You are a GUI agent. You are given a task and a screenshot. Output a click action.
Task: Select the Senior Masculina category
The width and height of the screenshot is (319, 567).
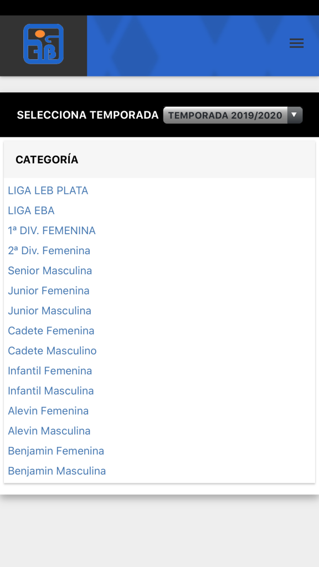pyautogui.click(x=50, y=270)
